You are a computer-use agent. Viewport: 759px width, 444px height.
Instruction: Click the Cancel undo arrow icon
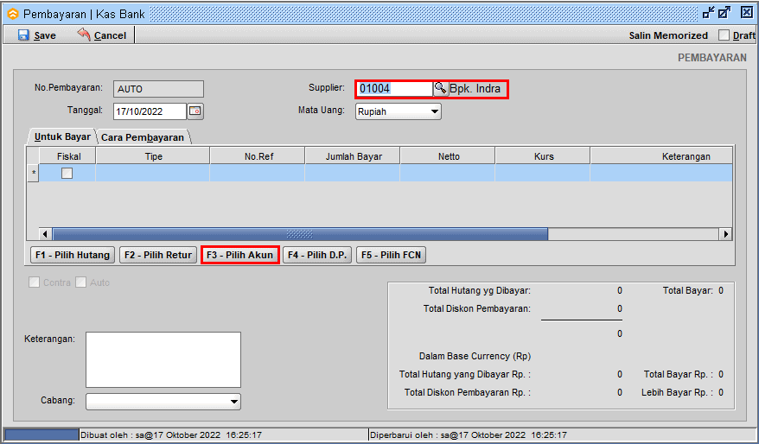point(84,35)
